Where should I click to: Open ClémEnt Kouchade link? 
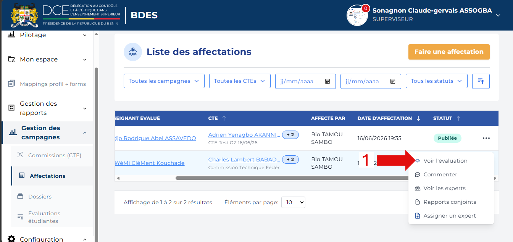click(x=150, y=163)
